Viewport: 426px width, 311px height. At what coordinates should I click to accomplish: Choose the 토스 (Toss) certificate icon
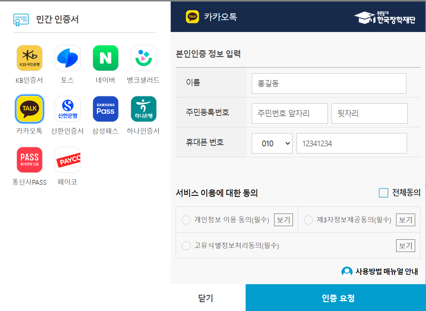pos(68,58)
